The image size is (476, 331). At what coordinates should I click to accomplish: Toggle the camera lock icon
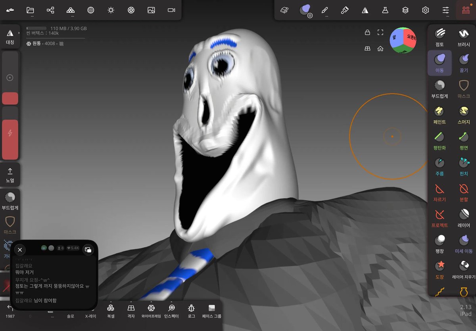pos(368,33)
